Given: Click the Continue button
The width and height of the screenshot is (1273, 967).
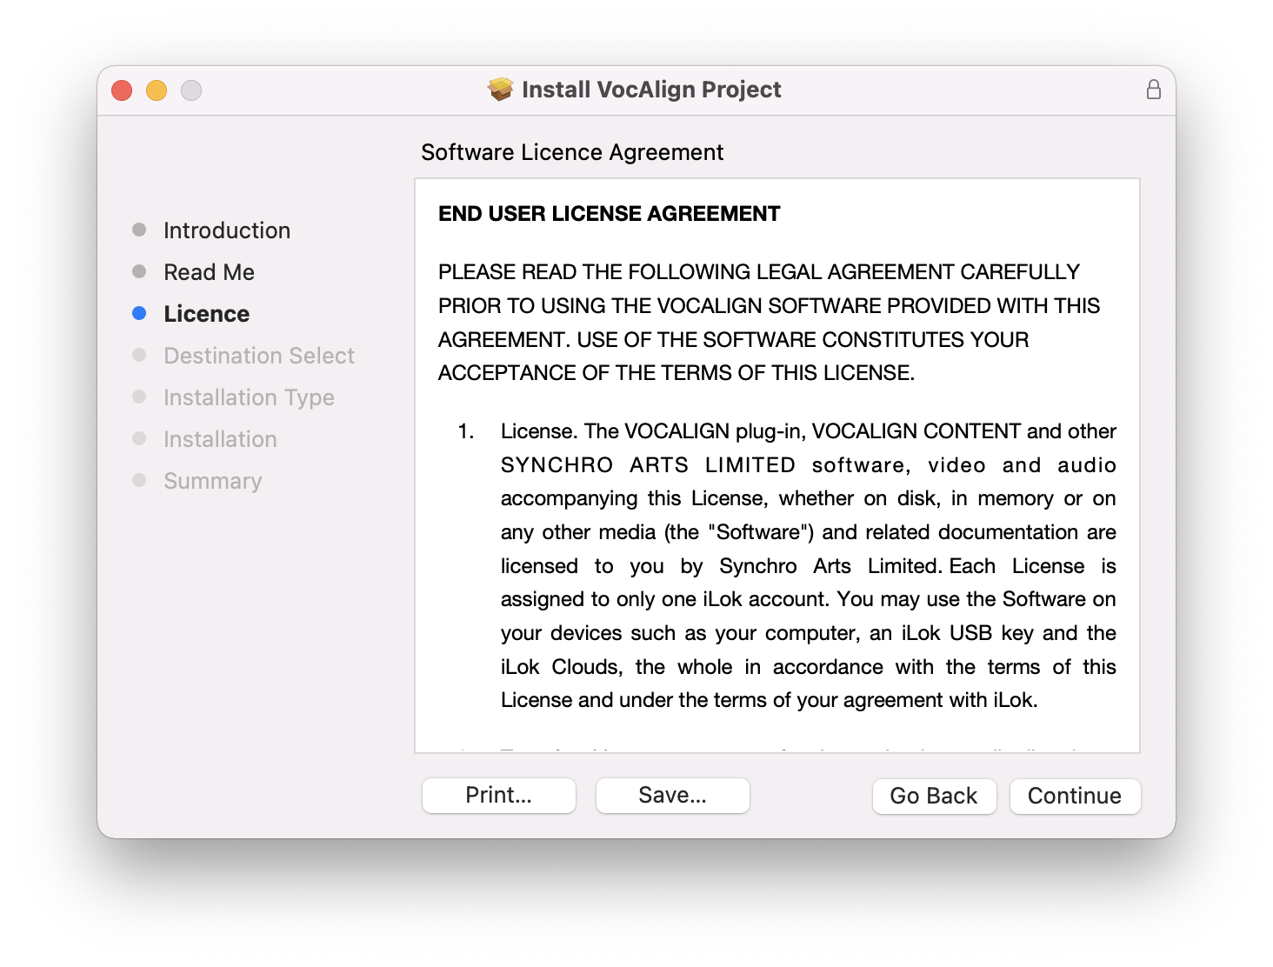Looking at the screenshot, I should tap(1074, 796).
